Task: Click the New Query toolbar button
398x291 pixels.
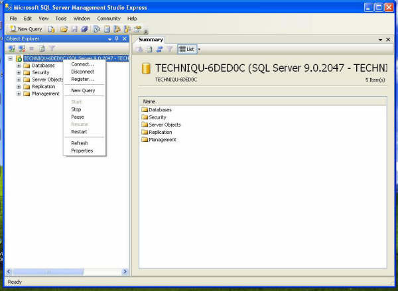Action: [x=25, y=29]
